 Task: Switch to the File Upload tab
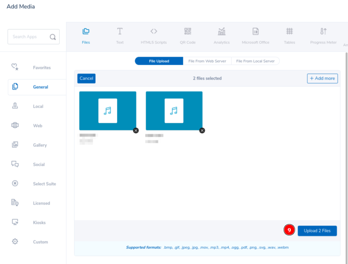[x=159, y=61]
